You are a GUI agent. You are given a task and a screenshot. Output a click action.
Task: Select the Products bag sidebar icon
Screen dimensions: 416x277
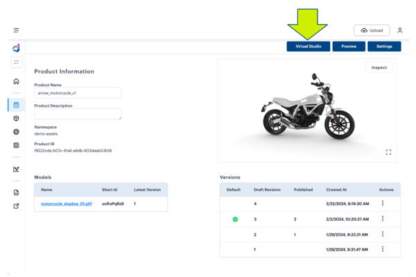click(x=16, y=105)
